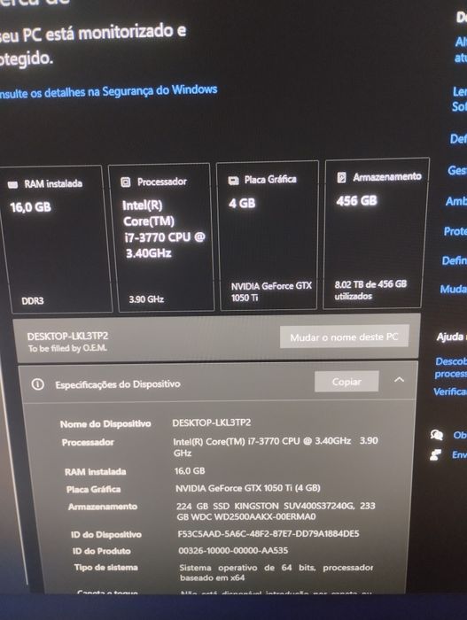Screen dimensions: 467x620
Task: Click the NVIDIA GeForce GTX 1050 Ti (4 GB) value
Action: coord(248,488)
